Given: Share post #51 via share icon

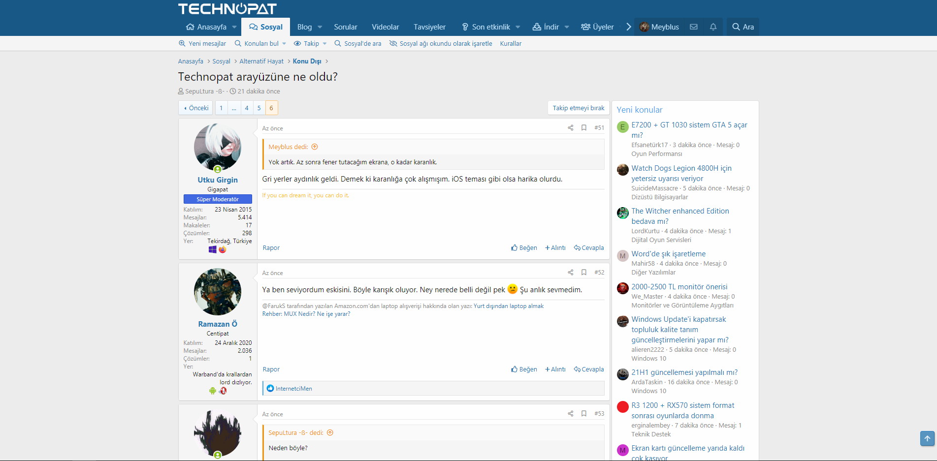Looking at the screenshot, I should coord(571,128).
